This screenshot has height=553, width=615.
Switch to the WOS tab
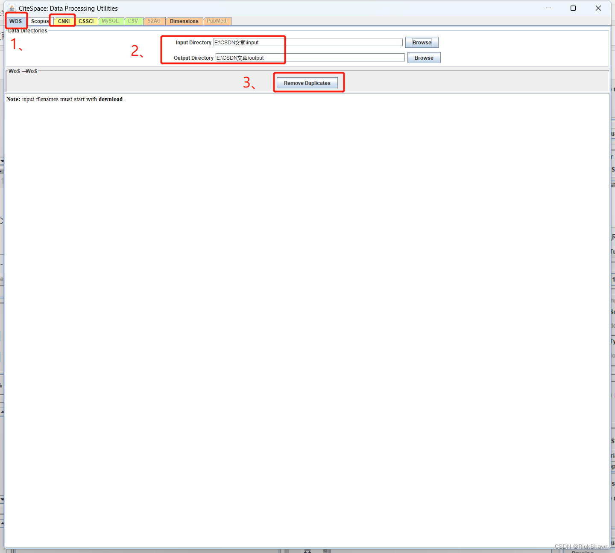[x=16, y=21]
